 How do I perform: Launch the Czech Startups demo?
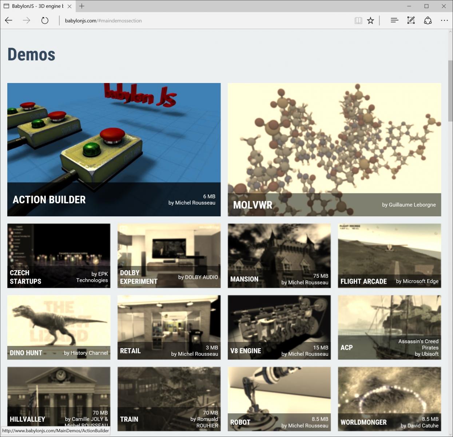[59, 256]
